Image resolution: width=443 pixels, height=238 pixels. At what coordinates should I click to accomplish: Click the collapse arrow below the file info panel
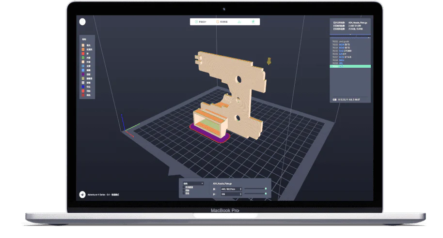click(x=350, y=34)
